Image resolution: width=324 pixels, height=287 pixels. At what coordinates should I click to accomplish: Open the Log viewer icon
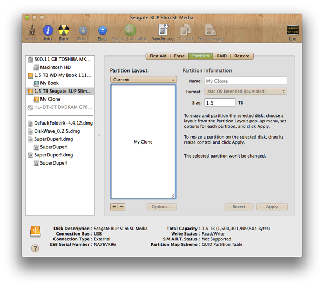click(x=293, y=30)
